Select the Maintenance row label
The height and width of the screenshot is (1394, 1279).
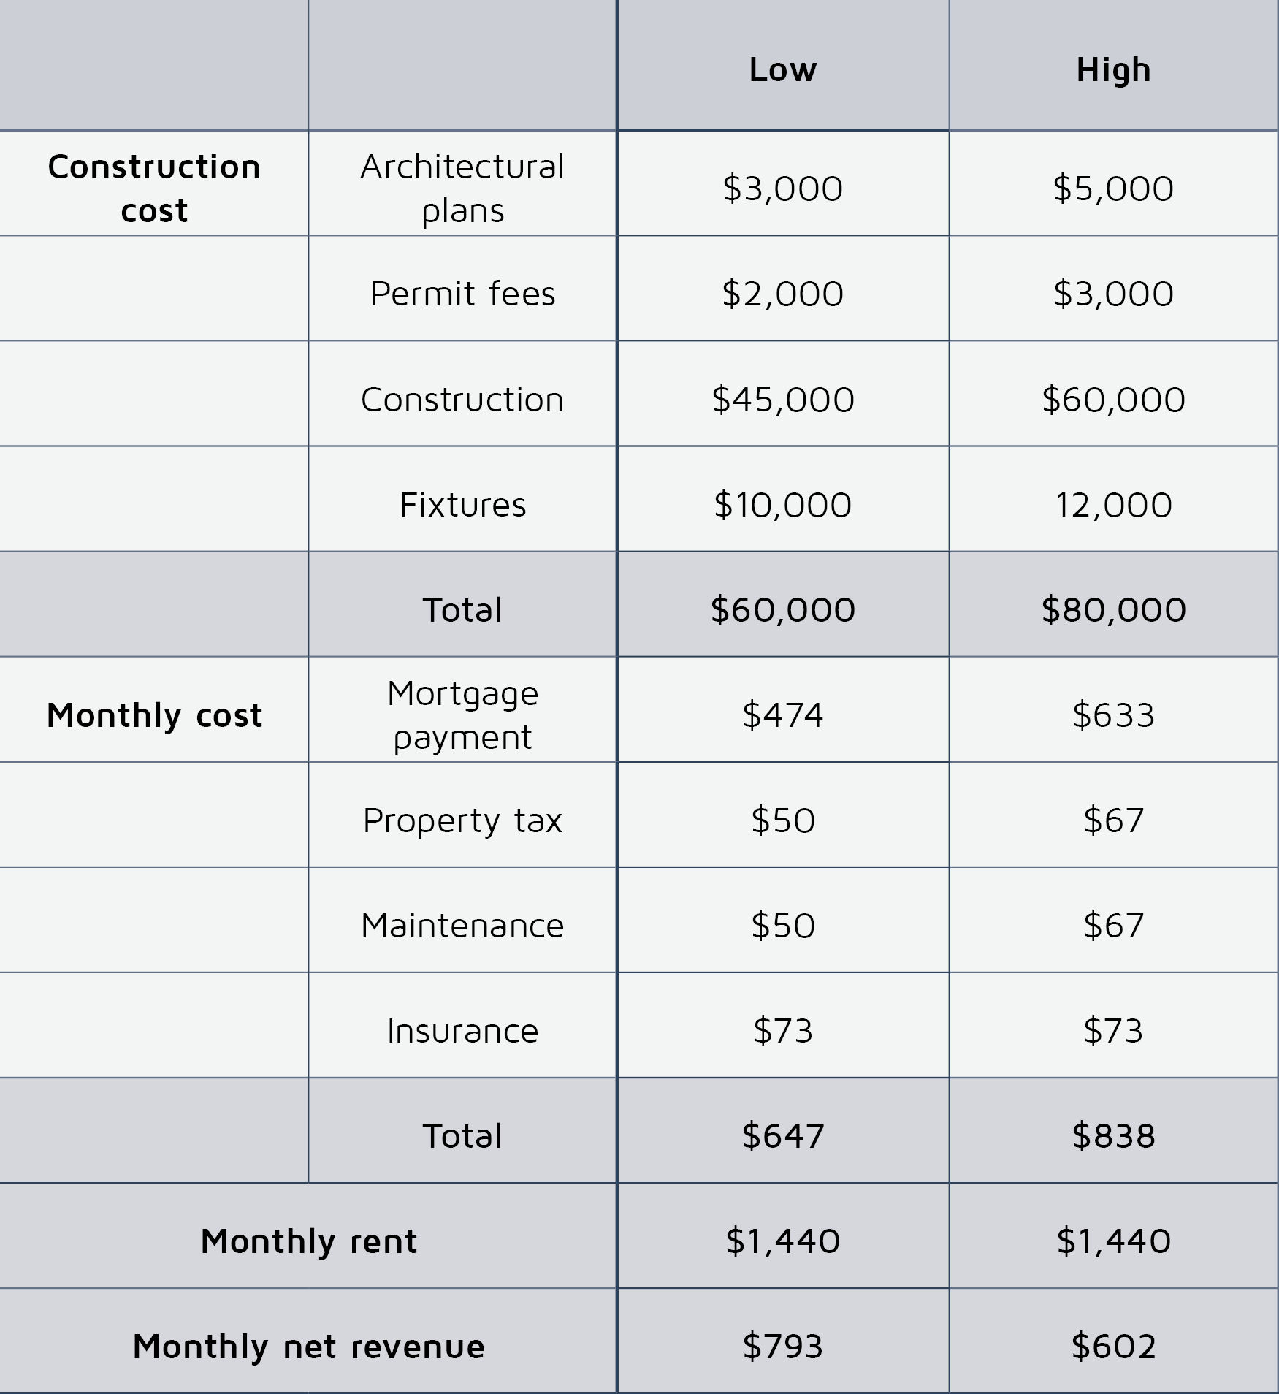(x=462, y=926)
